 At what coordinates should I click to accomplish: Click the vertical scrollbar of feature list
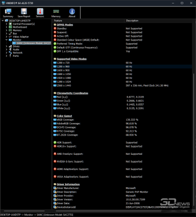194,114
